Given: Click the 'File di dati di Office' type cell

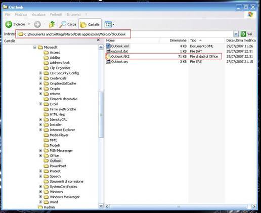Looking at the screenshot, I should coord(204,57).
